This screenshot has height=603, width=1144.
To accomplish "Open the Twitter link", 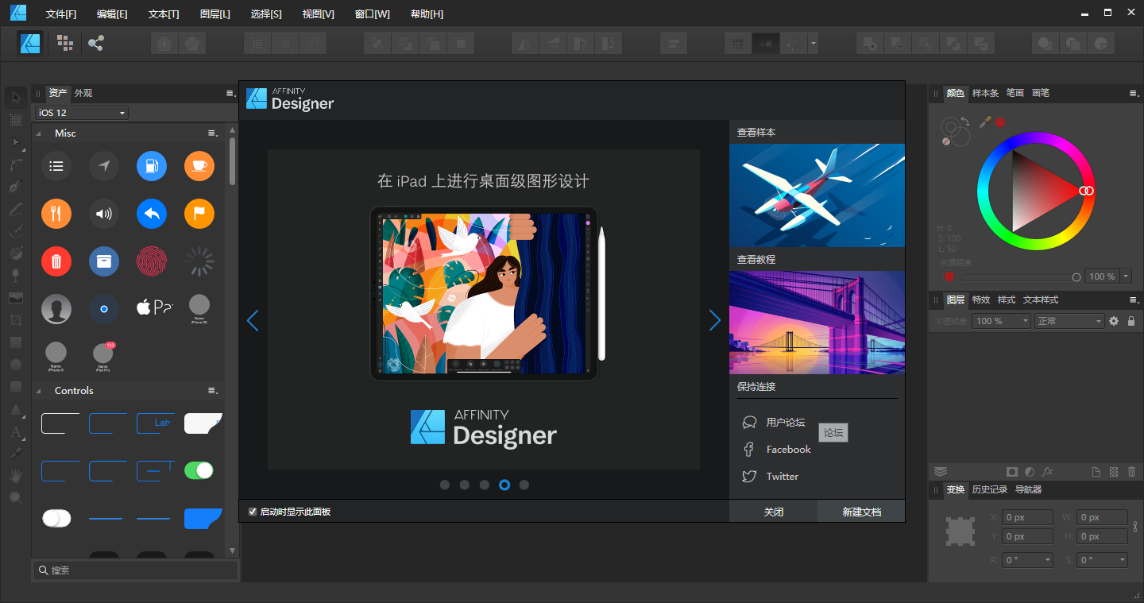I will [x=782, y=477].
